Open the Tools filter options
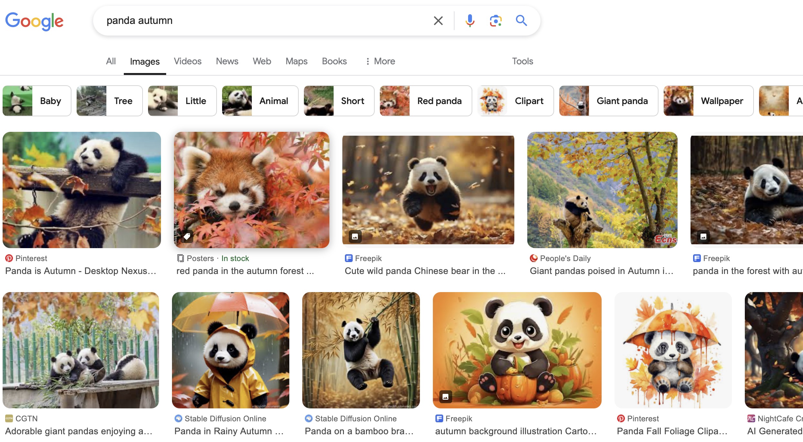 tap(522, 61)
